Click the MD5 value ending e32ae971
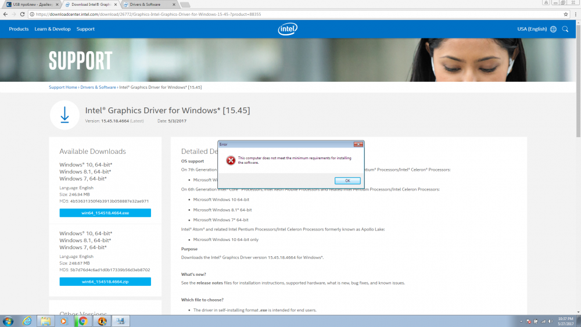Image resolution: width=581 pixels, height=327 pixels. pyautogui.click(x=109, y=202)
